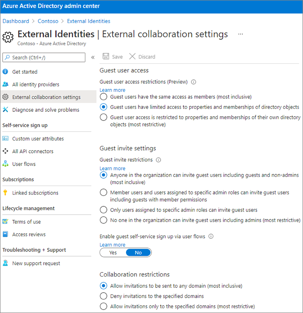This screenshot has width=303, height=313.
Task: Select No one in the organization can invite
Action: [x=103, y=220]
